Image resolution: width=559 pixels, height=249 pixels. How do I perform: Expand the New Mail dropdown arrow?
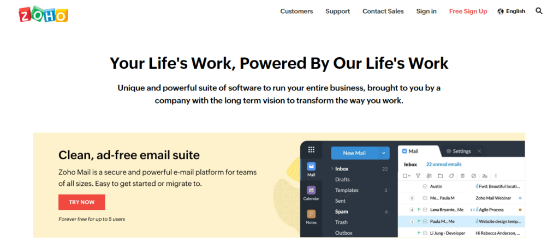point(385,153)
